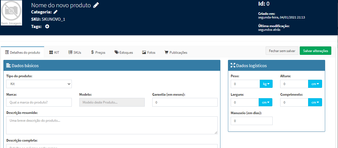
Task: Open the Peso kg unit dropdown
Action: point(266,84)
